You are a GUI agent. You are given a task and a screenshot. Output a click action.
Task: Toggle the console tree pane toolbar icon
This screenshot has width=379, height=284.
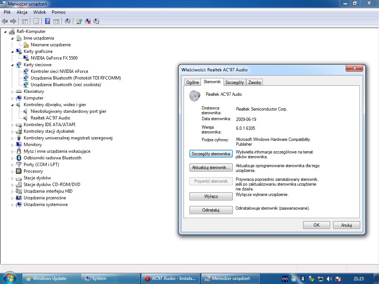click(25, 21)
